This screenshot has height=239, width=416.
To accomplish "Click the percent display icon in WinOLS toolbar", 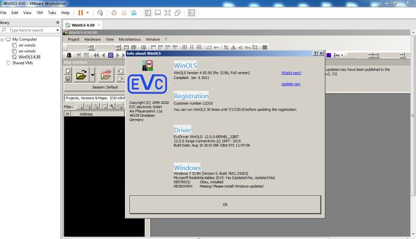I will [x=226, y=47].
